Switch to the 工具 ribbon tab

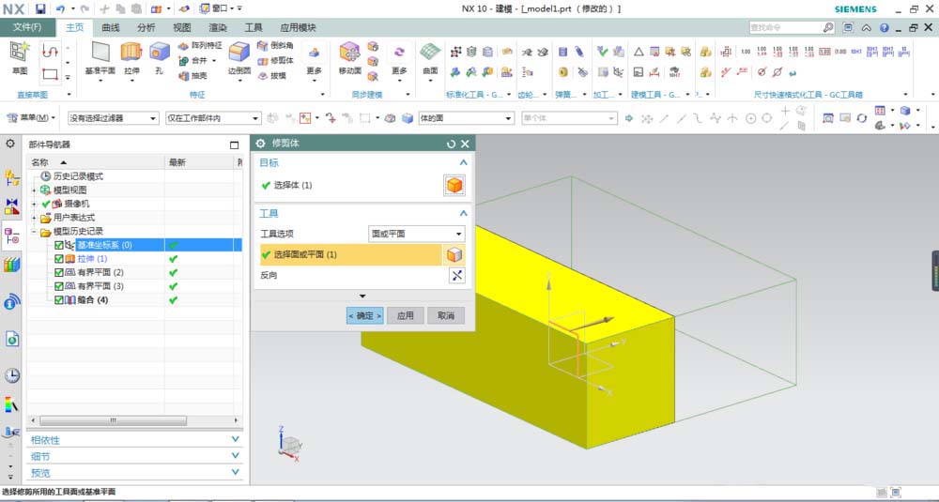[x=254, y=27]
